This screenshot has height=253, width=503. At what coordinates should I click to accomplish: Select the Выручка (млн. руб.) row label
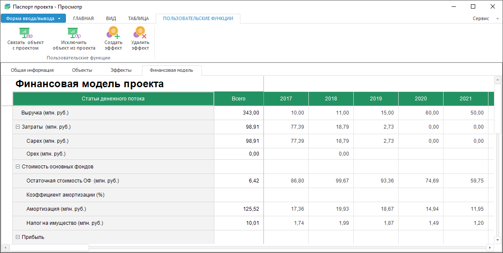tap(113, 113)
